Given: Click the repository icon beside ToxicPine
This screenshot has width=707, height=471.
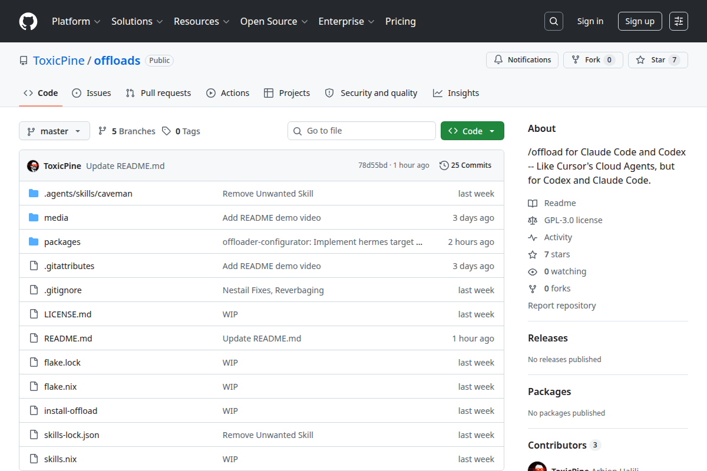Looking at the screenshot, I should pos(24,61).
